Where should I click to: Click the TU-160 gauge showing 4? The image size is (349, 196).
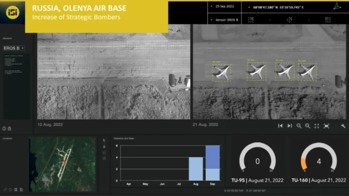319,157
